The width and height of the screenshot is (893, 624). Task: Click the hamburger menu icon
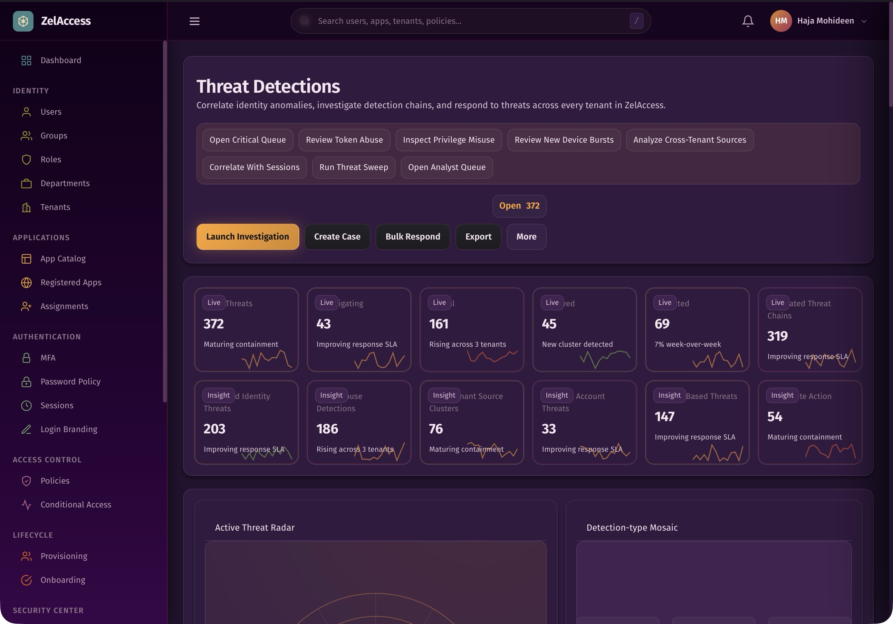[194, 21]
